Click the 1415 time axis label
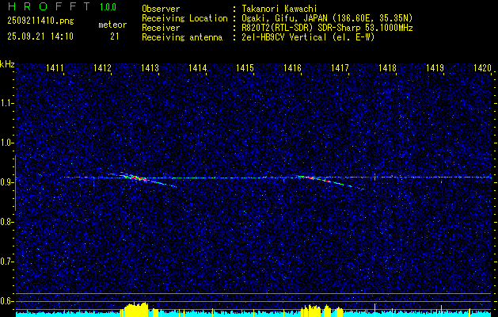Screen dimensions: 498x317 [x=245, y=67]
